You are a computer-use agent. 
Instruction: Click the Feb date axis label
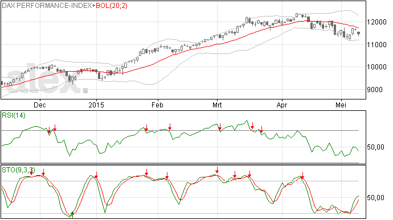point(157,105)
